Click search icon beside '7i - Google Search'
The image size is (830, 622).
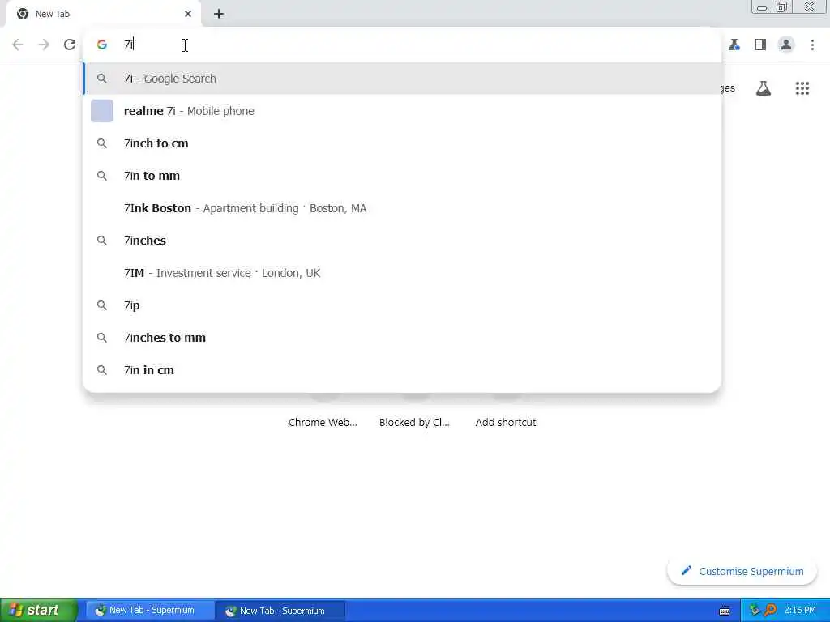coord(101,79)
